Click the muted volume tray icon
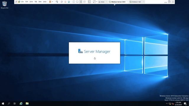This screenshot has width=189, height=106. pyautogui.click(x=173, y=104)
